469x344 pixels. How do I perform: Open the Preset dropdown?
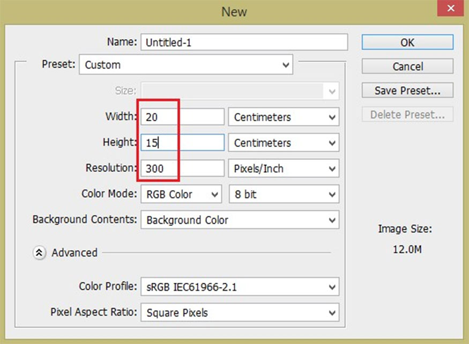pos(186,64)
